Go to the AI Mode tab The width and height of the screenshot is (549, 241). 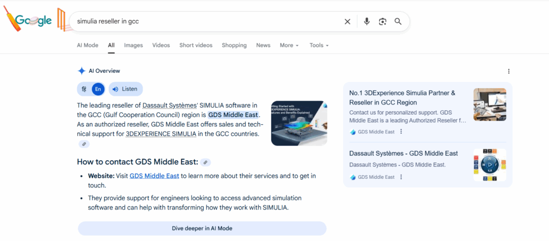pos(87,46)
